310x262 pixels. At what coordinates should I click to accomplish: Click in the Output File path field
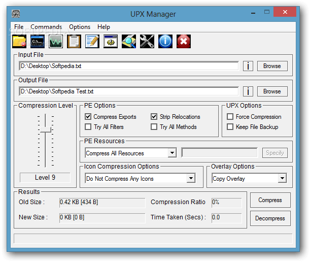point(129,91)
